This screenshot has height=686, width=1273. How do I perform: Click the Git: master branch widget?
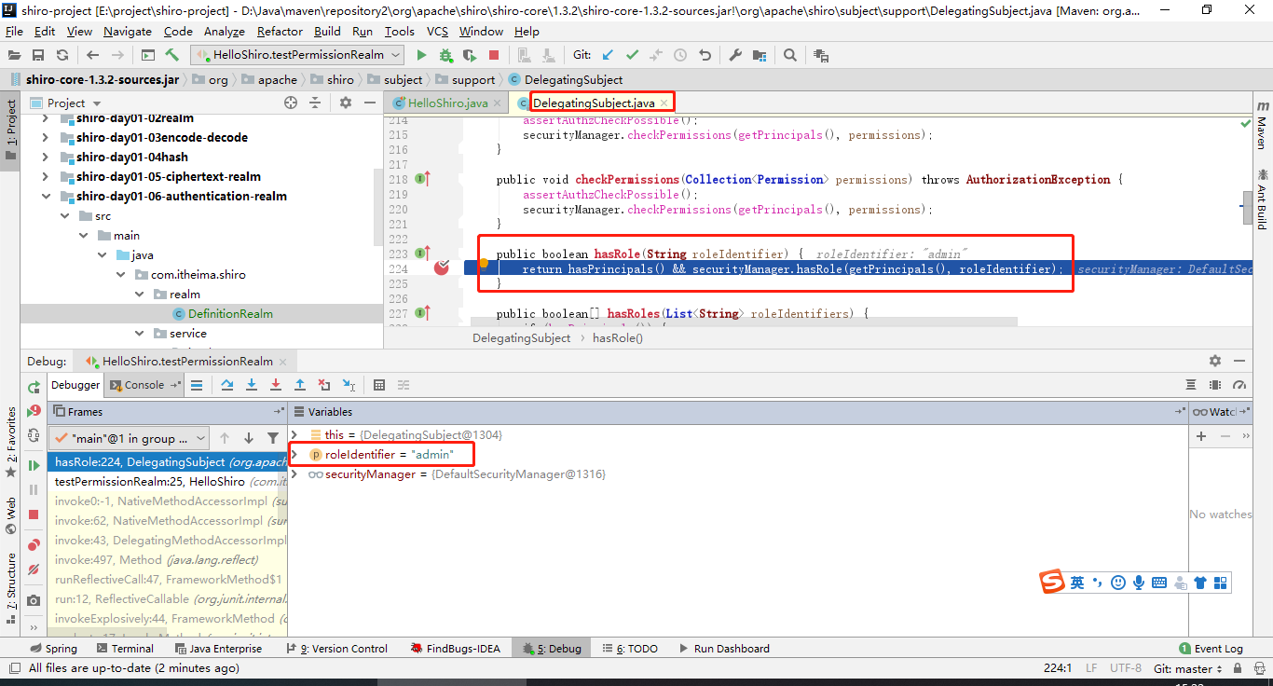point(1189,668)
